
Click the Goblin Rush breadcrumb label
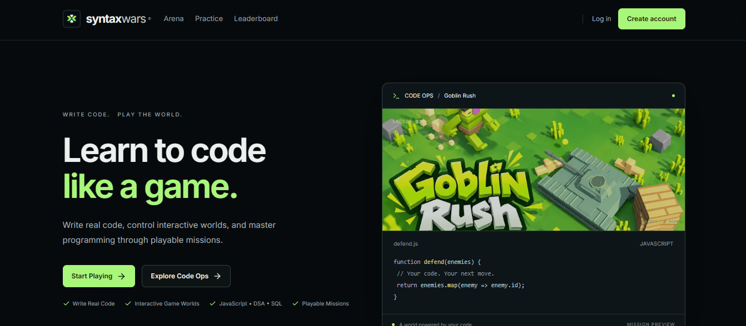click(460, 96)
